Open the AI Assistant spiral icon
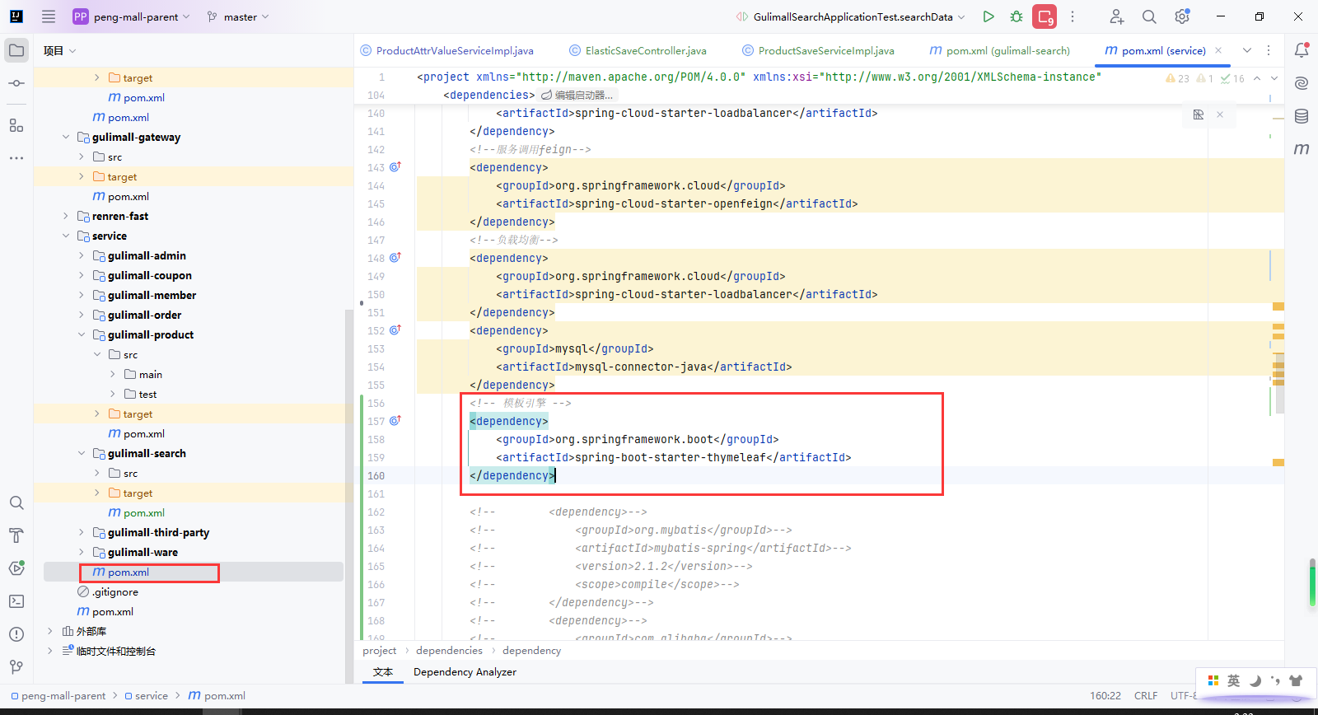 tap(1302, 83)
